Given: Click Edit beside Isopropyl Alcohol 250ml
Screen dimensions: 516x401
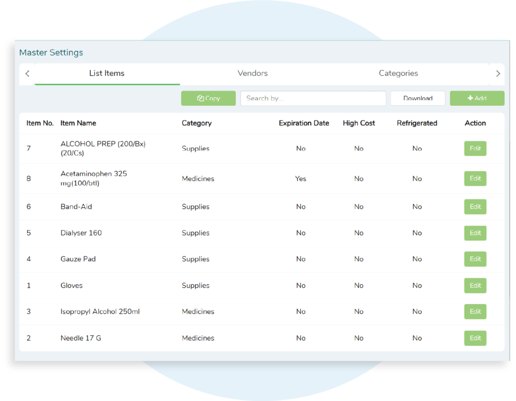Looking at the screenshot, I should point(475,312).
